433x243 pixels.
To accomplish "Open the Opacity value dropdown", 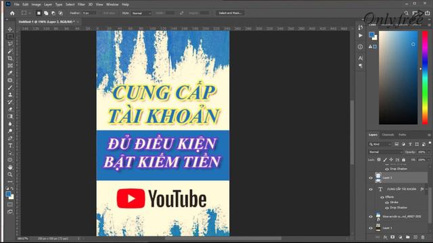I will coord(428,152).
